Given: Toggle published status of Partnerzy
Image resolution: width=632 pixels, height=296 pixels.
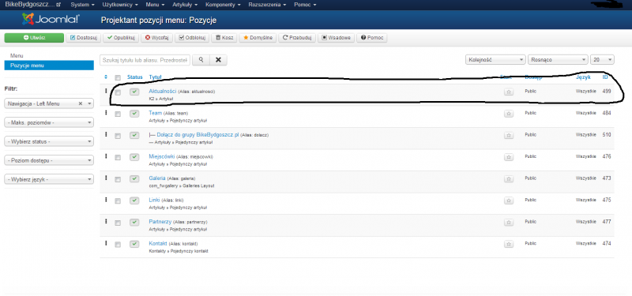Looking at the screenshot, I should click(134, 223).
